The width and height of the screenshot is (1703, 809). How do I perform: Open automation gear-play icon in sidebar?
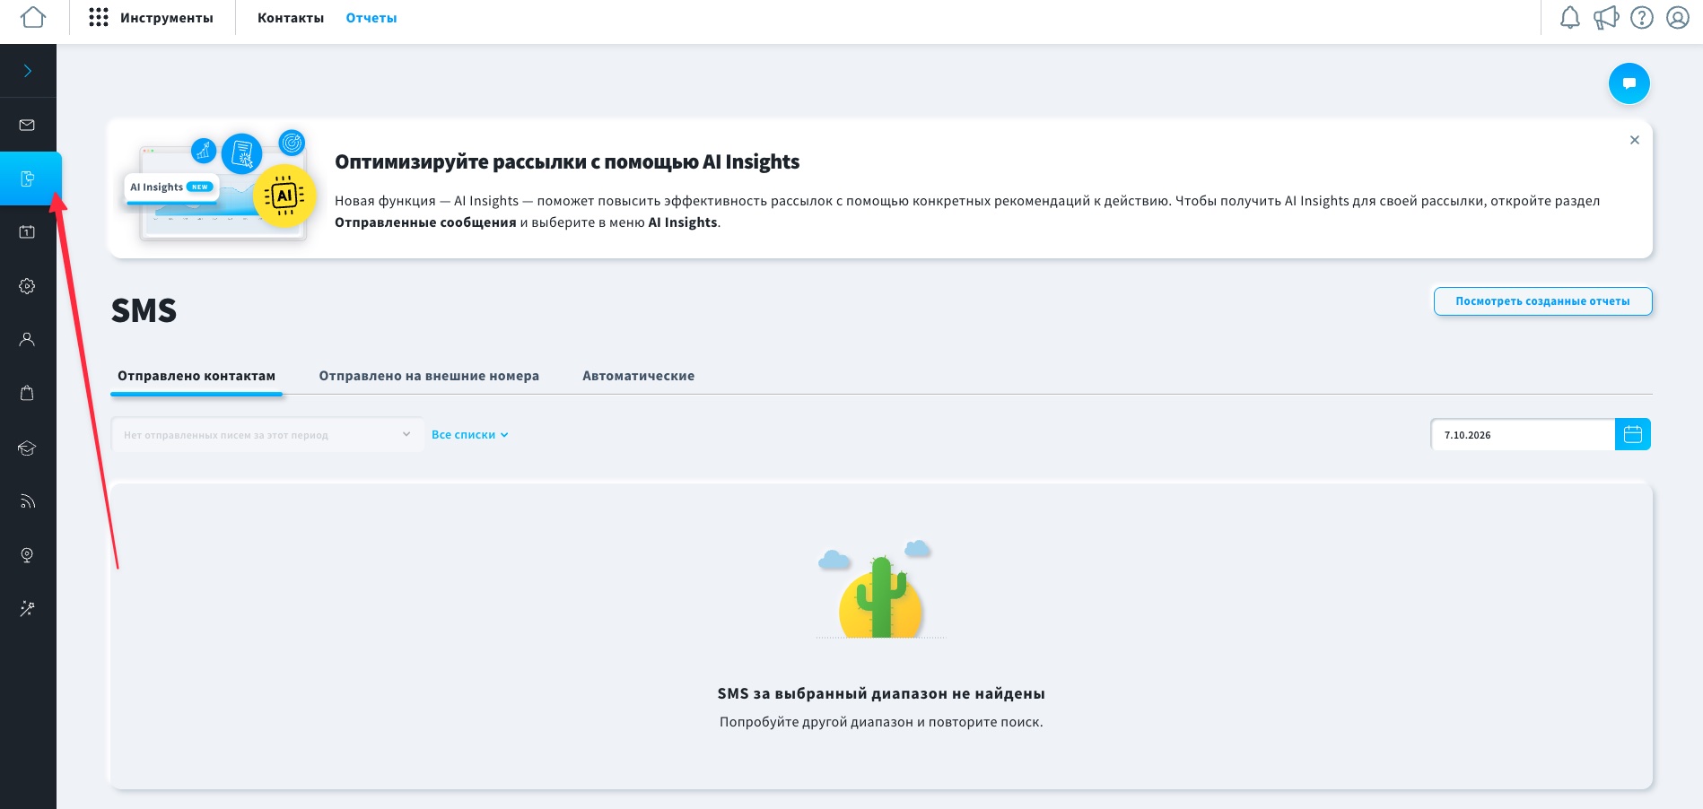pyautogui.click(x=28, y=286)
